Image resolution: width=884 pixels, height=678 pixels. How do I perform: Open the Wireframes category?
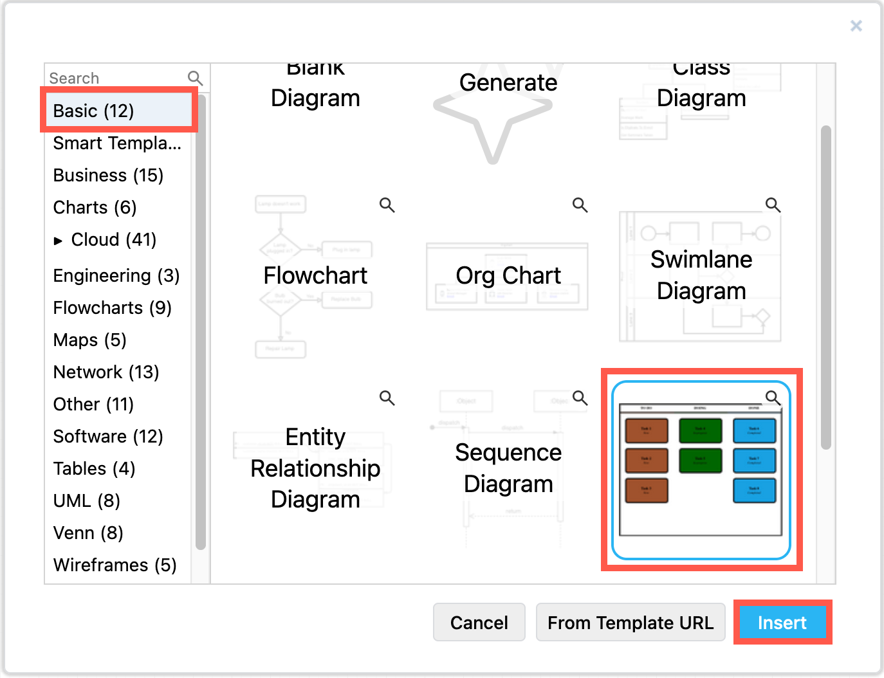(x=114, y=565)
